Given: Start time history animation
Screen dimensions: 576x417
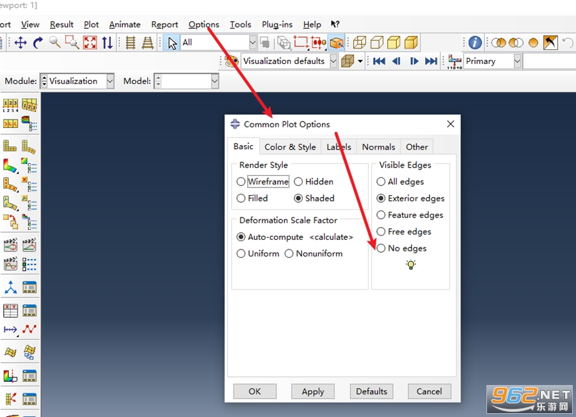Looking at the screenshot, I should point(29,244).
